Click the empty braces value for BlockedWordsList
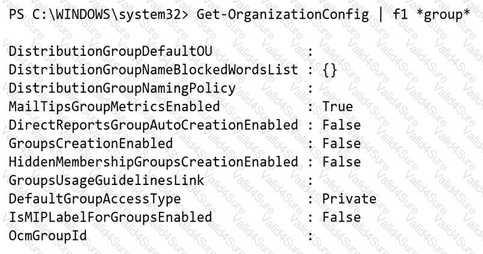This screenshot has height=254, width=483. (330, 70)
